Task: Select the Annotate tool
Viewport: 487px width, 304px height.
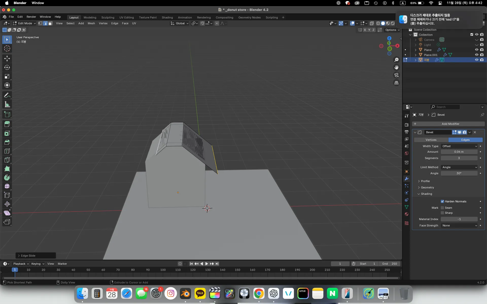Action: [7, 95]
